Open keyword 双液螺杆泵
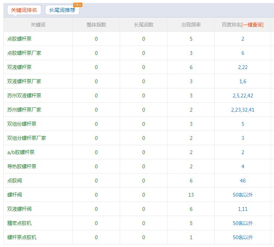 [x=19, y=67]
